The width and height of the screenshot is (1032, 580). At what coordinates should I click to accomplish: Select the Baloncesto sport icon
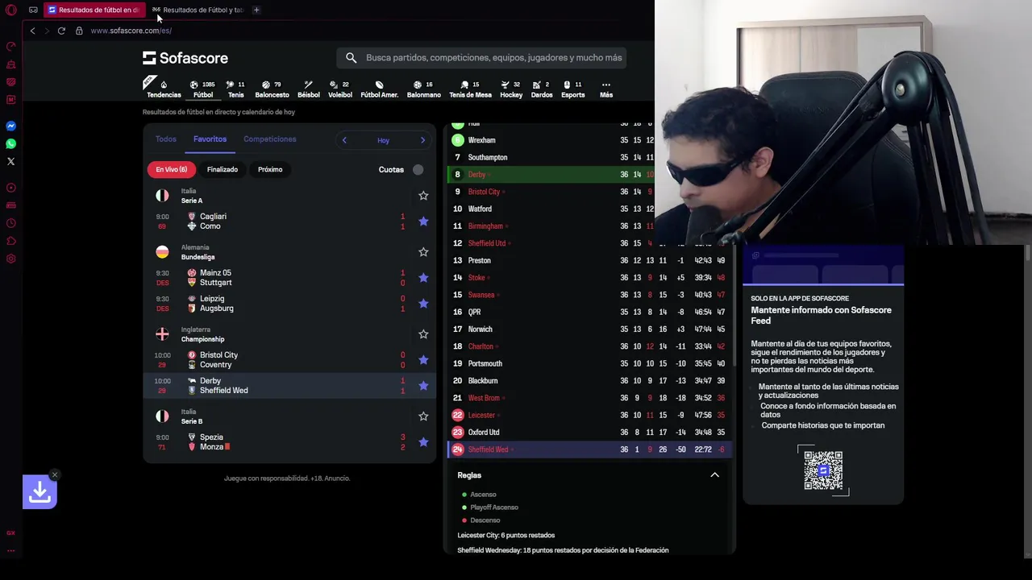click(x=272, y=89)
